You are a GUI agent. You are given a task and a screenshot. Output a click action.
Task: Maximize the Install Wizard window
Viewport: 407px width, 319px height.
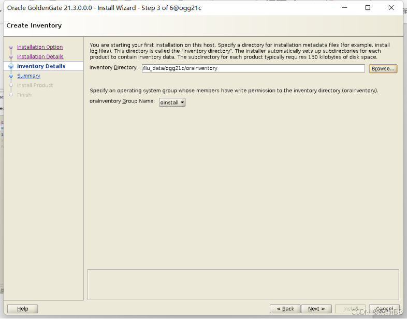tap(368, 8)
